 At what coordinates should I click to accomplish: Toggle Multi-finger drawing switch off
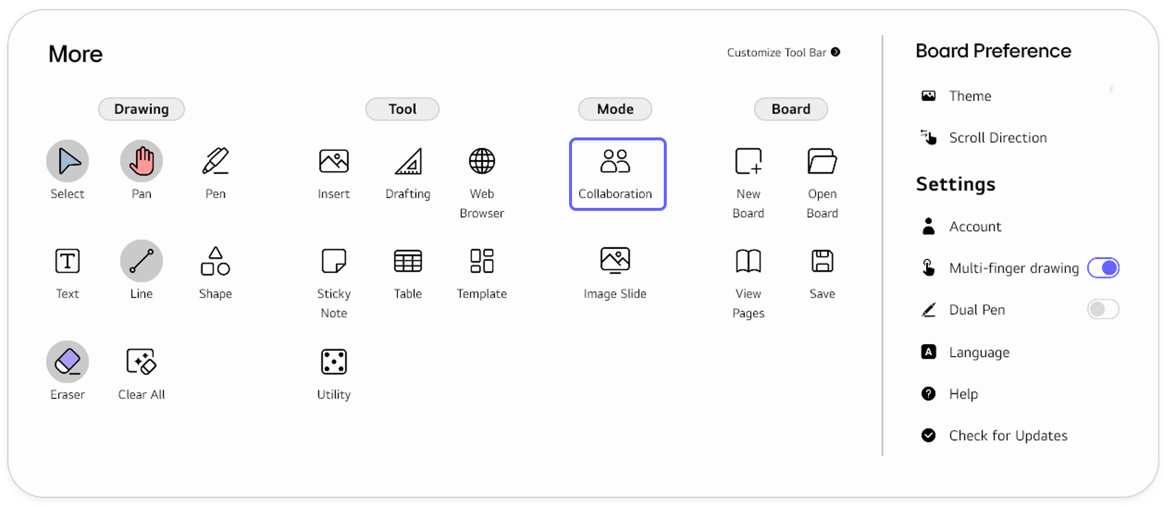coord(1103,268)
